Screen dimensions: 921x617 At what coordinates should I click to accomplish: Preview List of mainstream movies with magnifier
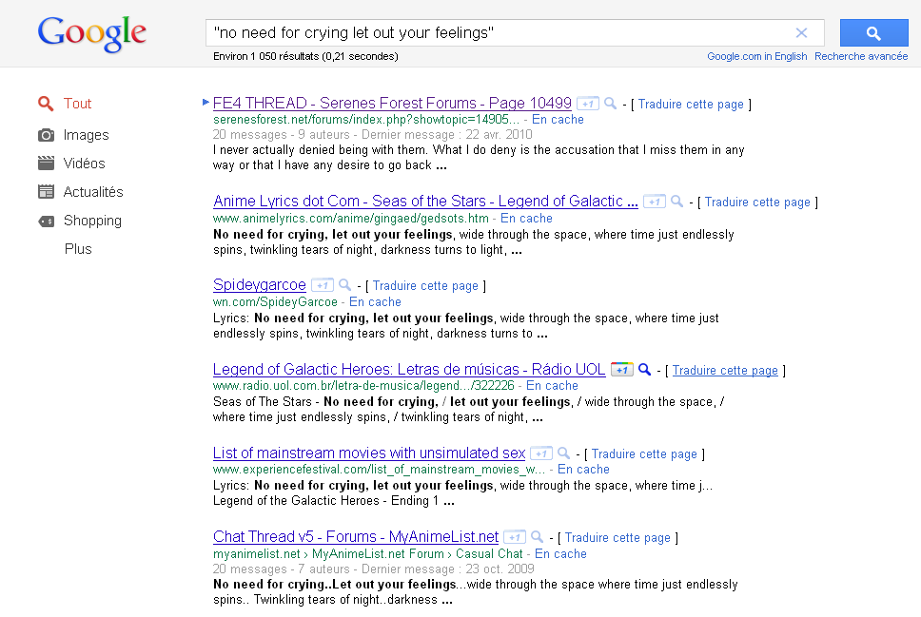[563, 453]
